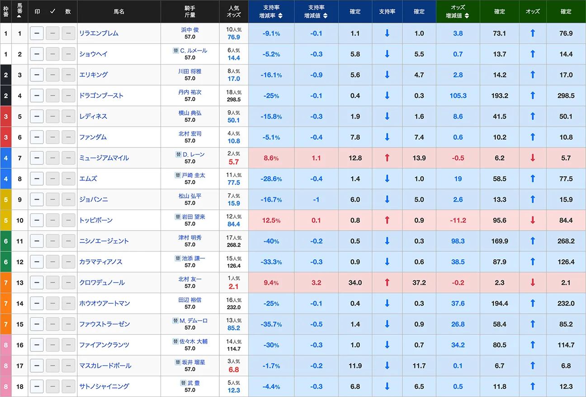586x397 pixels.
Task: Click 替 badge beside 武 豊
Action: [x=183, y=383]
